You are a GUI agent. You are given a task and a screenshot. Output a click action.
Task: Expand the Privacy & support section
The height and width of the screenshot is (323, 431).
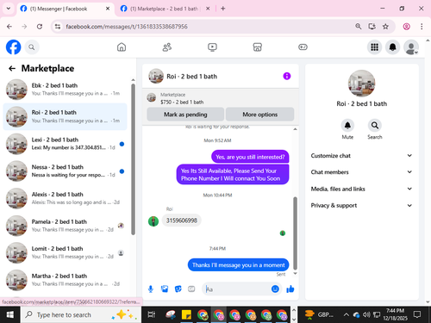coord(361,205)
